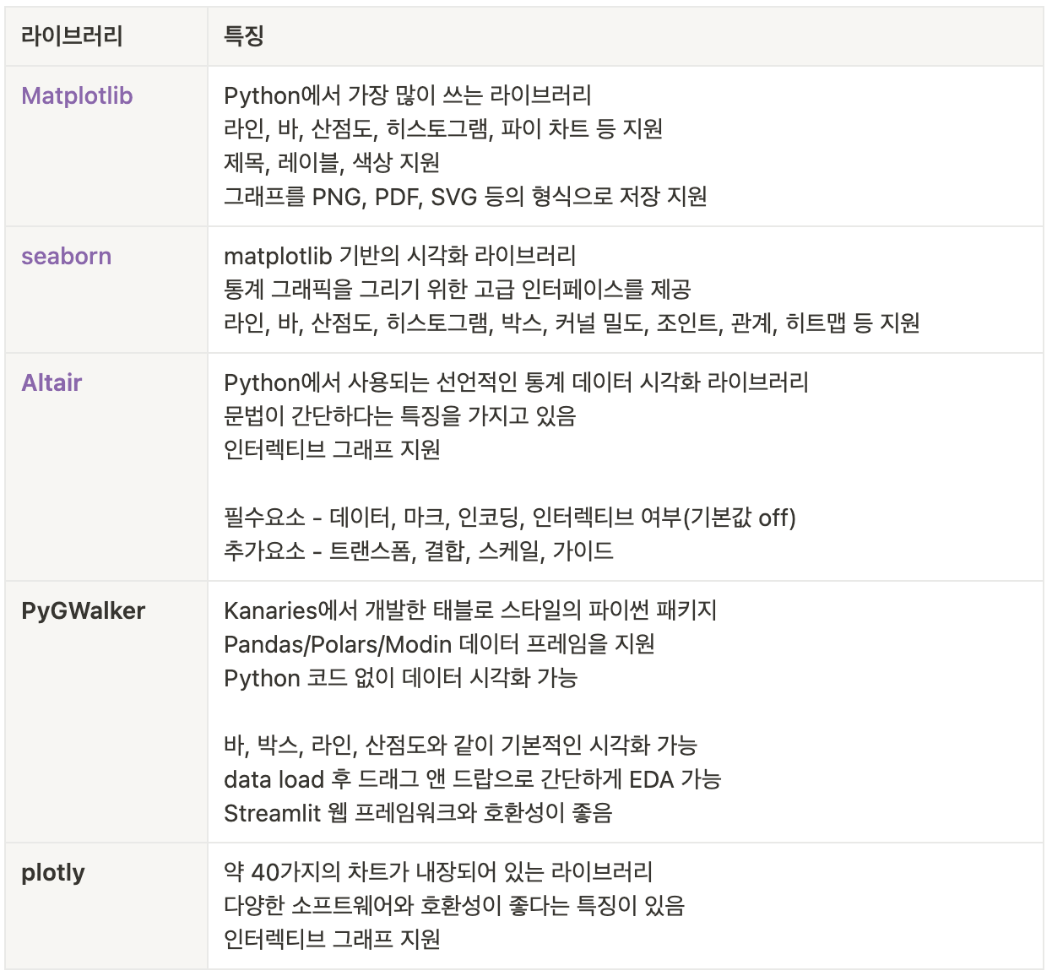Viewport: 1052px width, 976px height.
Task: Click line starting with '필수요소'
Action: click(x=510, y=518)
